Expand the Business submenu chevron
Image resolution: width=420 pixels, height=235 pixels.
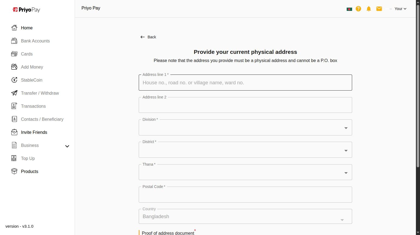67,146
